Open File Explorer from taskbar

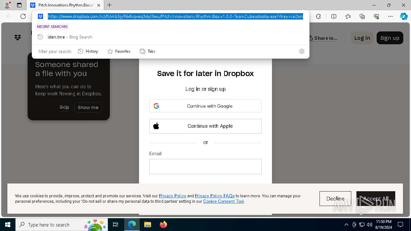147,225
